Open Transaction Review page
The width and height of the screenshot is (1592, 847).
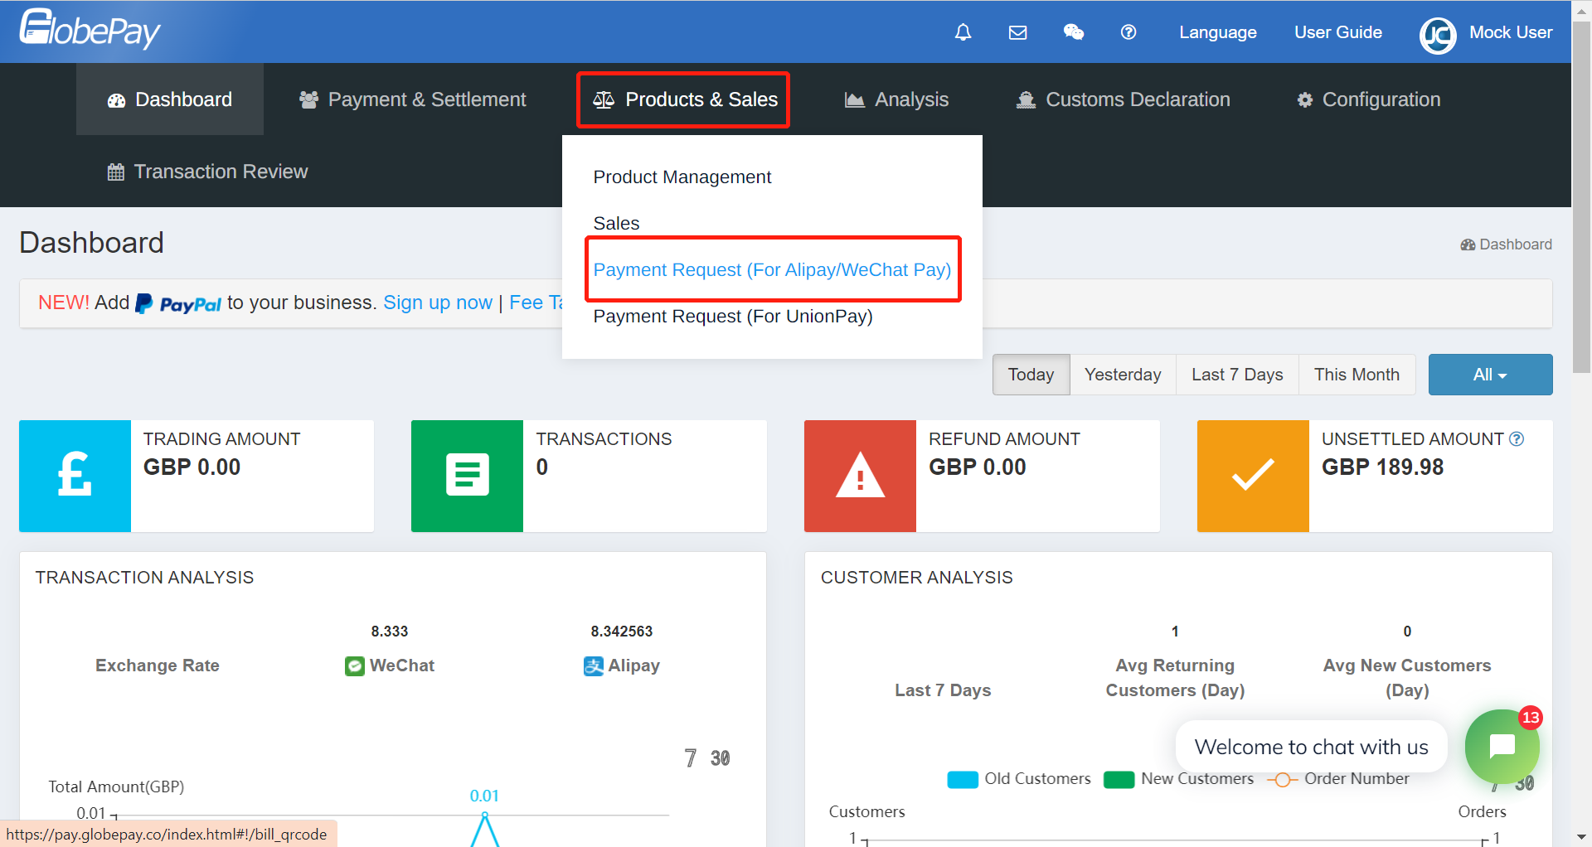click(x=207, y=172)
